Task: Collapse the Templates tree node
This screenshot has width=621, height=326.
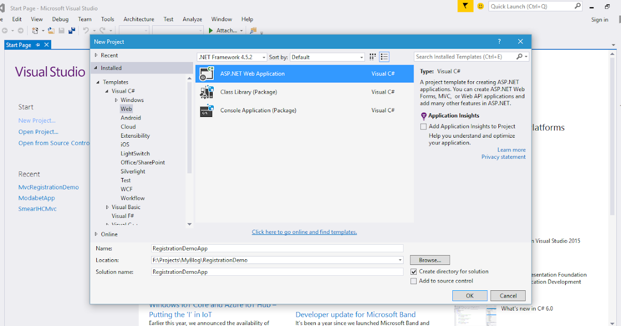Action: coord(98,82)
